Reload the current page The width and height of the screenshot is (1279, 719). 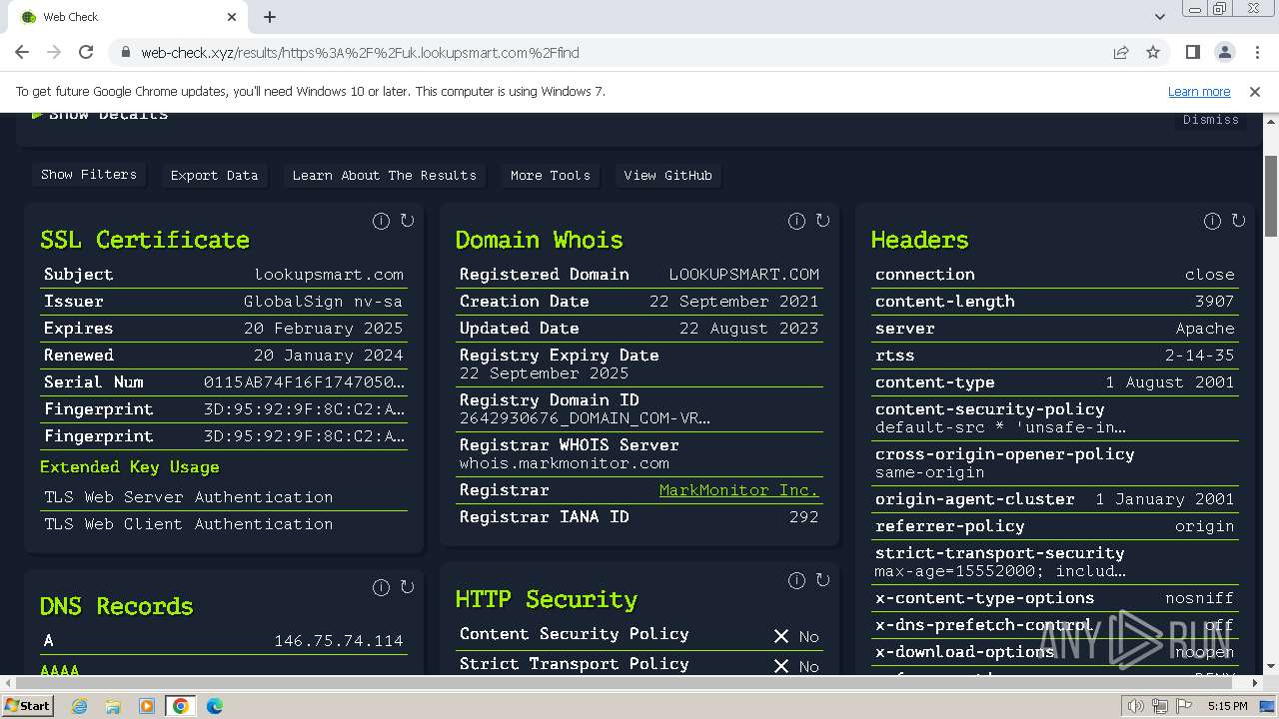(86, 52)
